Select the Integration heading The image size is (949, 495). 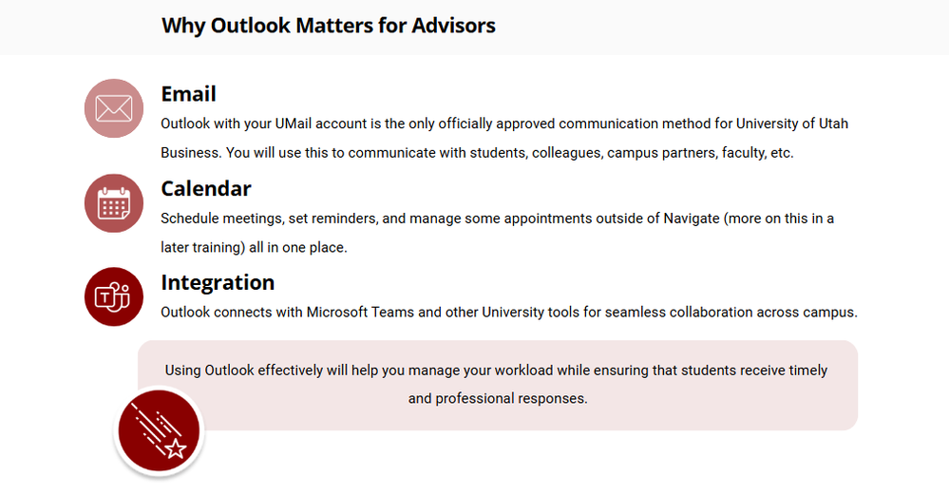[x=218, y=282]
